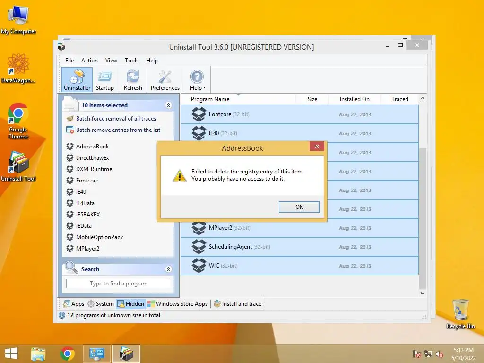Click the info icon in the status bar
The height and width of the screenshot is (363, 484).
point(62,315)
